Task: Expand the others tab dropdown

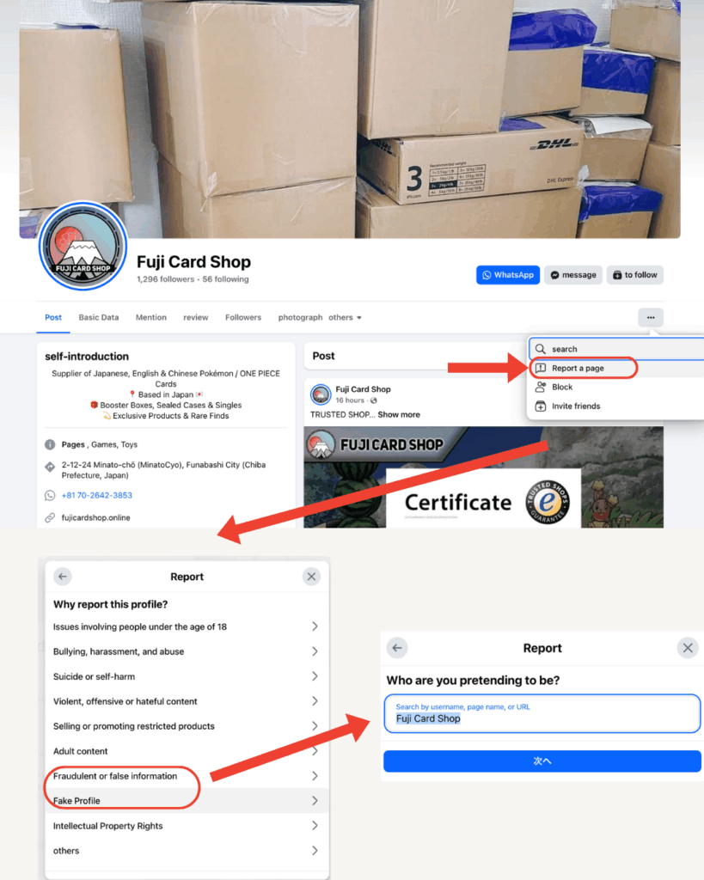Action: click(x=346, y=318)
